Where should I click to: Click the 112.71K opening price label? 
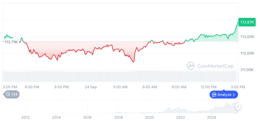tap(11, 42)
